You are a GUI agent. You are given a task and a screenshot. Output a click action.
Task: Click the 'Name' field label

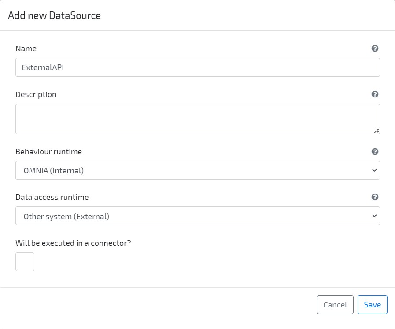tap(26, 49)
